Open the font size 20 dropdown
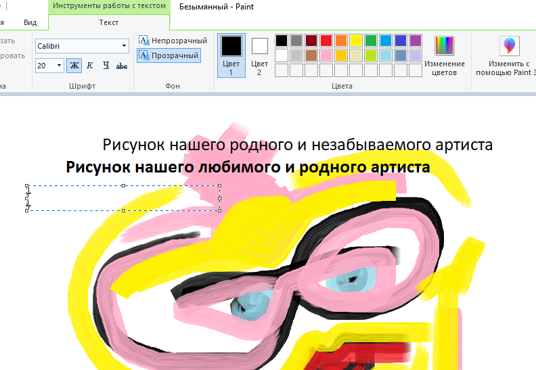536x370 pixels. click(59, 66)
